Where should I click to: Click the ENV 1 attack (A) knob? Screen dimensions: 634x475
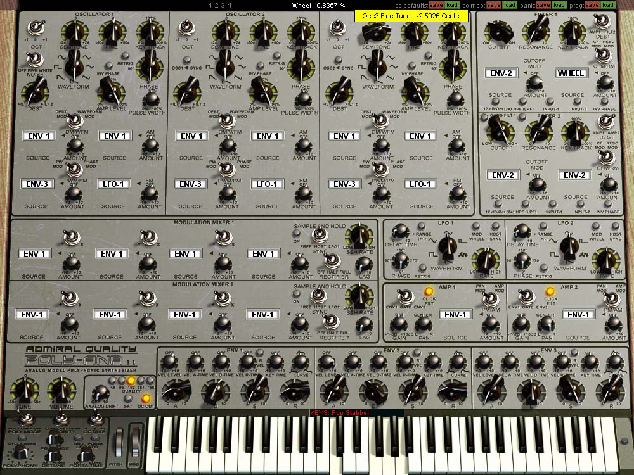pos(176,391)
